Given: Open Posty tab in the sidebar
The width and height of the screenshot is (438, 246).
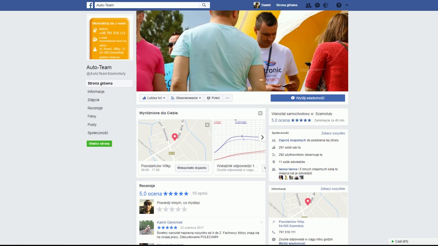Looking at the screenshot, I should pyautogui.click(x=92, y=125).
